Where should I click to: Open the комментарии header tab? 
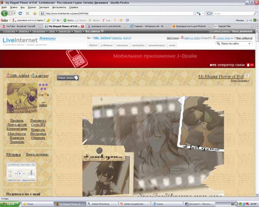[157, 45]
